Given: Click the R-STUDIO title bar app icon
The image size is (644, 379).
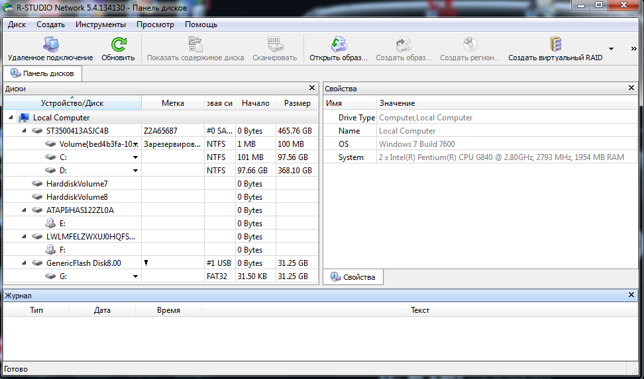Looking at the screenshot, I should coord(7,7).
